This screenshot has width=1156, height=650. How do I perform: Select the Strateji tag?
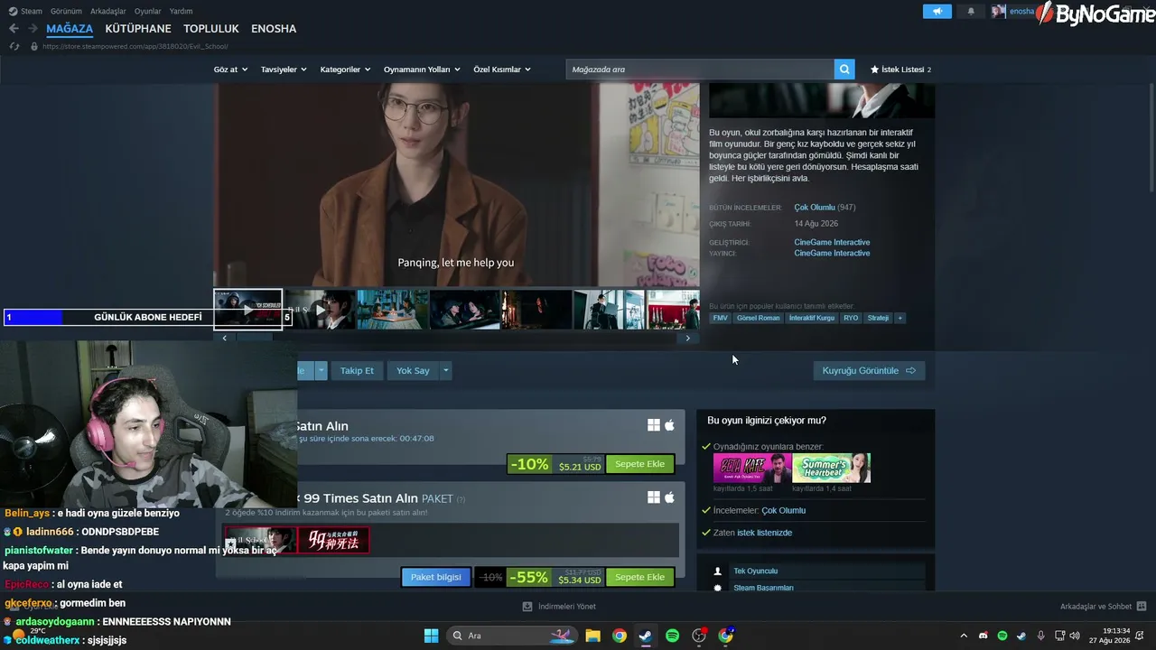tap(878, 318)
